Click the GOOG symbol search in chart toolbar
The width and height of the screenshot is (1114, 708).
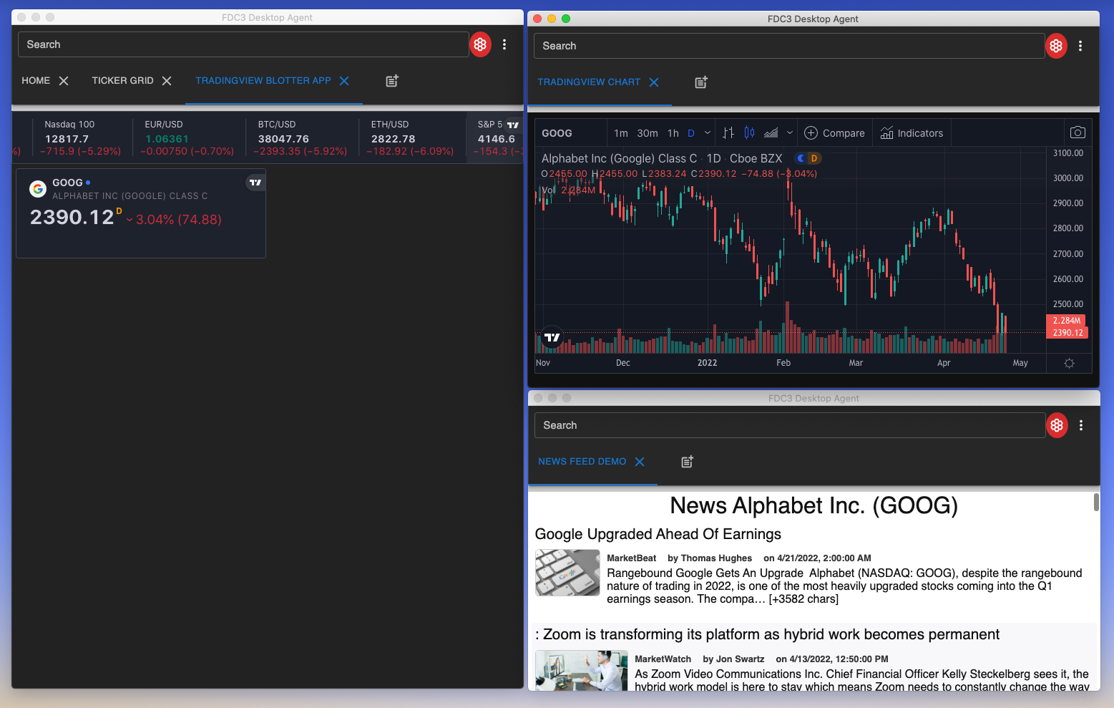(x=557, y=133)
